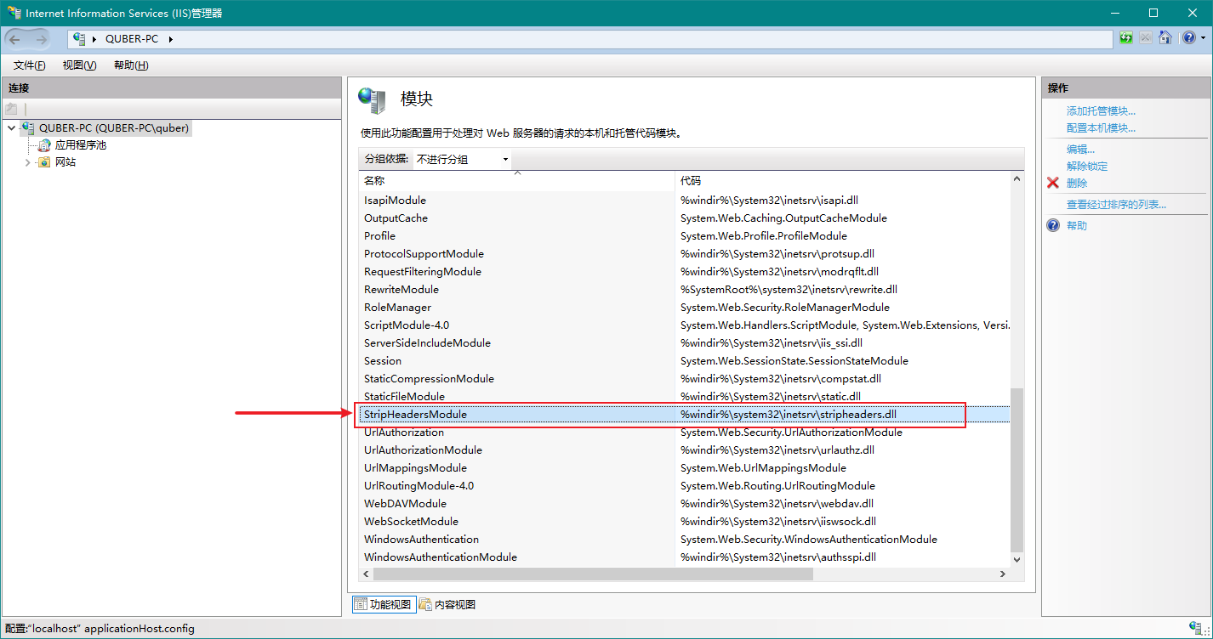The height and width of the screenshot is (639, 1213).
Task: Expand the 网站 tree node
Action: [28, 162]
